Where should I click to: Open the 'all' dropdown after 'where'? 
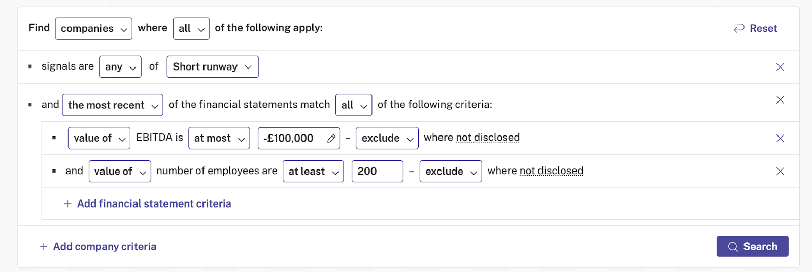coord(191,28)
